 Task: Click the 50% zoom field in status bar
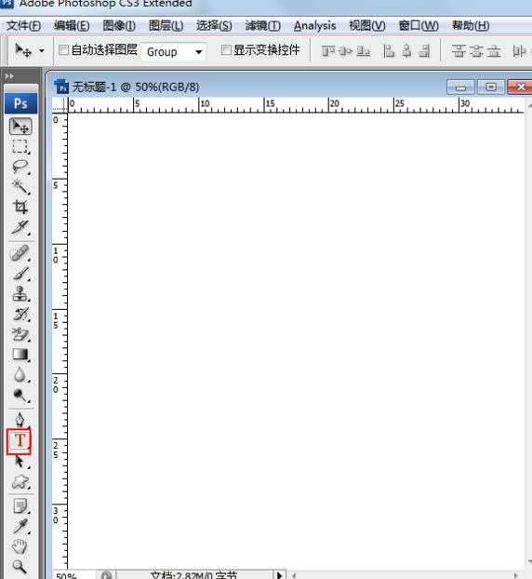(73, 575)
